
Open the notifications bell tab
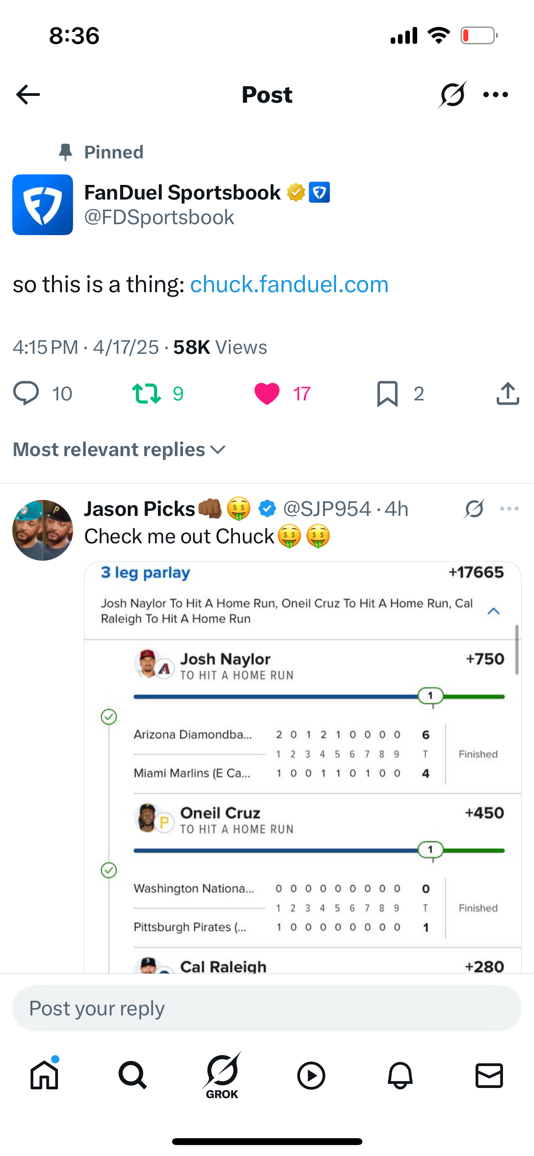400,1075
